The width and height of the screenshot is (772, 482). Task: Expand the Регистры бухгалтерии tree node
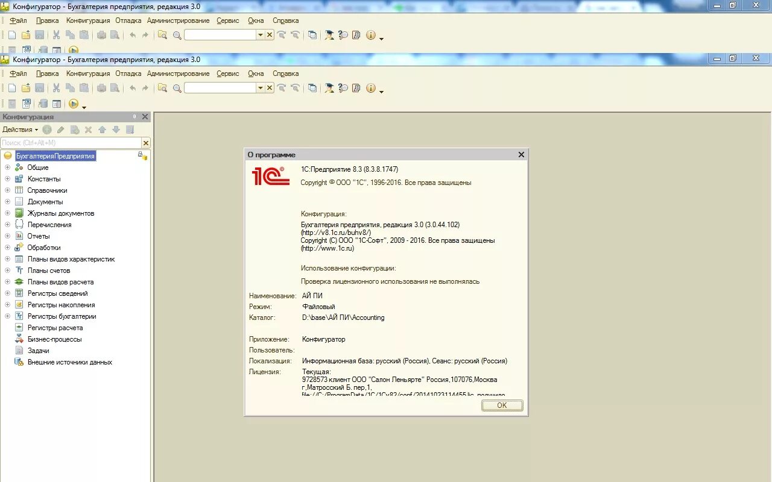(x=8, y=316)
